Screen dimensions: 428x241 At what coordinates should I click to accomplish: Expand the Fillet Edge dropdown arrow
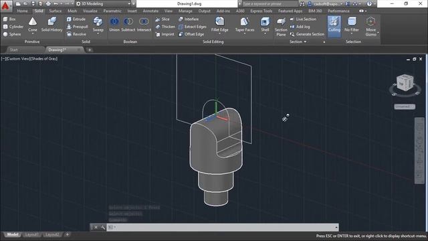click(220, 33)
